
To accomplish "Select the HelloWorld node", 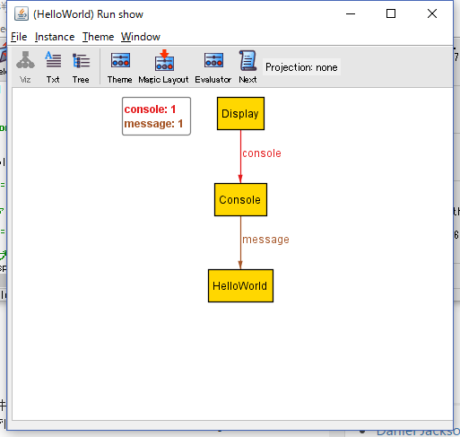I will point(240,286).
